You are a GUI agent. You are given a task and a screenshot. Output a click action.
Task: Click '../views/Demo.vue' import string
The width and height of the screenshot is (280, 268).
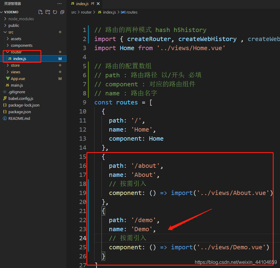[231, 247]
